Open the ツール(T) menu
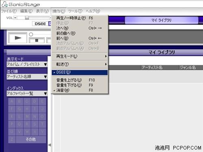This screenshot has width=203, height=152. (75, 11)
